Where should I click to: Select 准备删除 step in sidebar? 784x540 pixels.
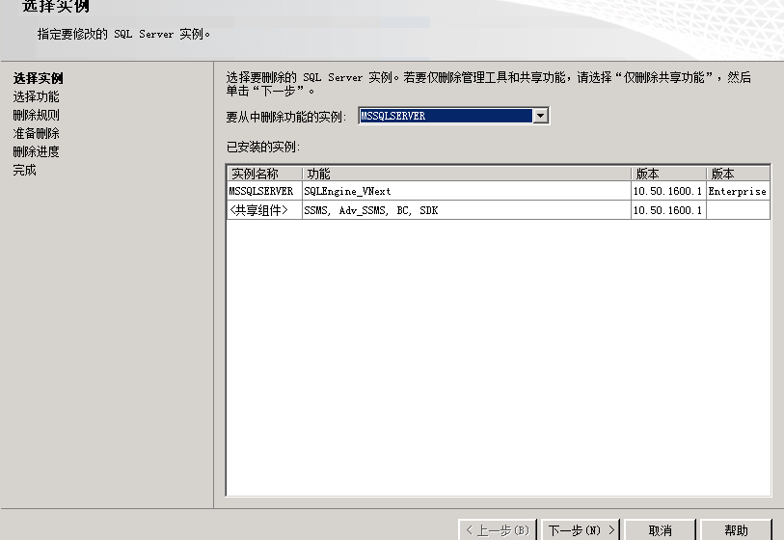(x=36, y=133)
